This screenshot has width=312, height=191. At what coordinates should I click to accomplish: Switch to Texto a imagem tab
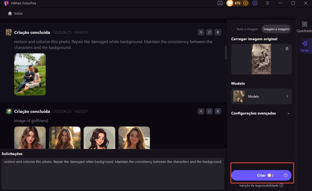(x=247, y=29)
